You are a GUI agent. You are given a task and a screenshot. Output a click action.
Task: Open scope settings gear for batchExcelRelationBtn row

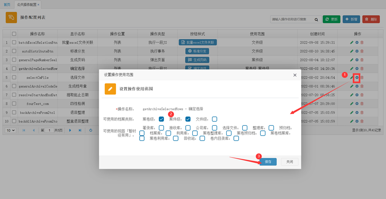click(357, 42)
